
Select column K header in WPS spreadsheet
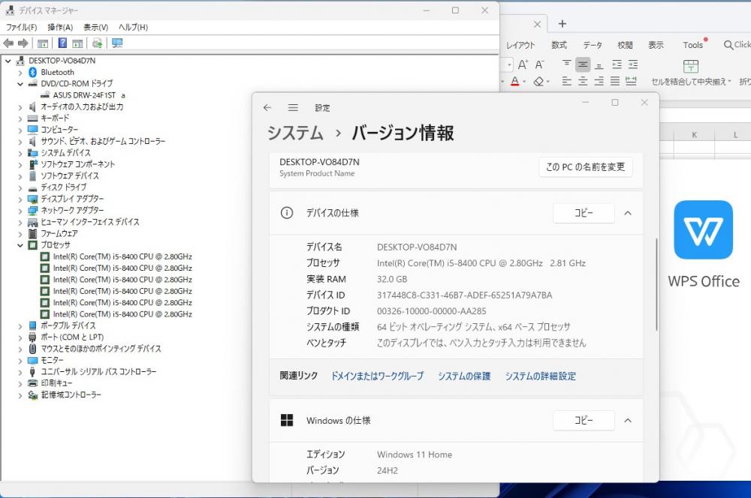[x=694, y=135]
